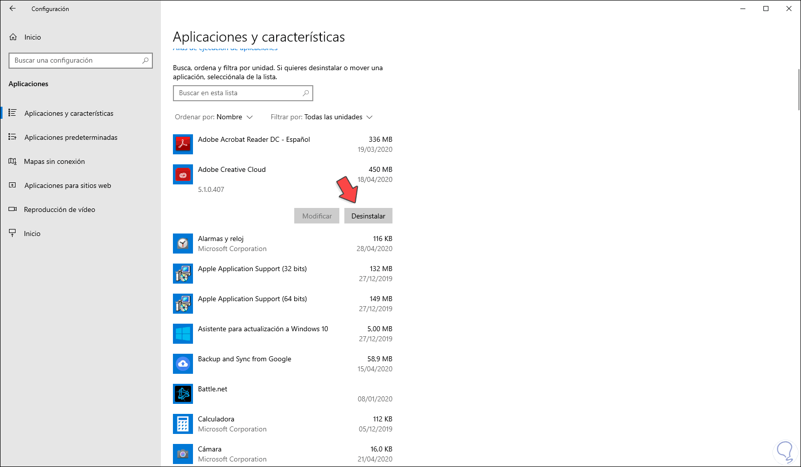The image size is (801, 467).
Task: Select the Battle.net entry
Action: click(x=283, y=394)
